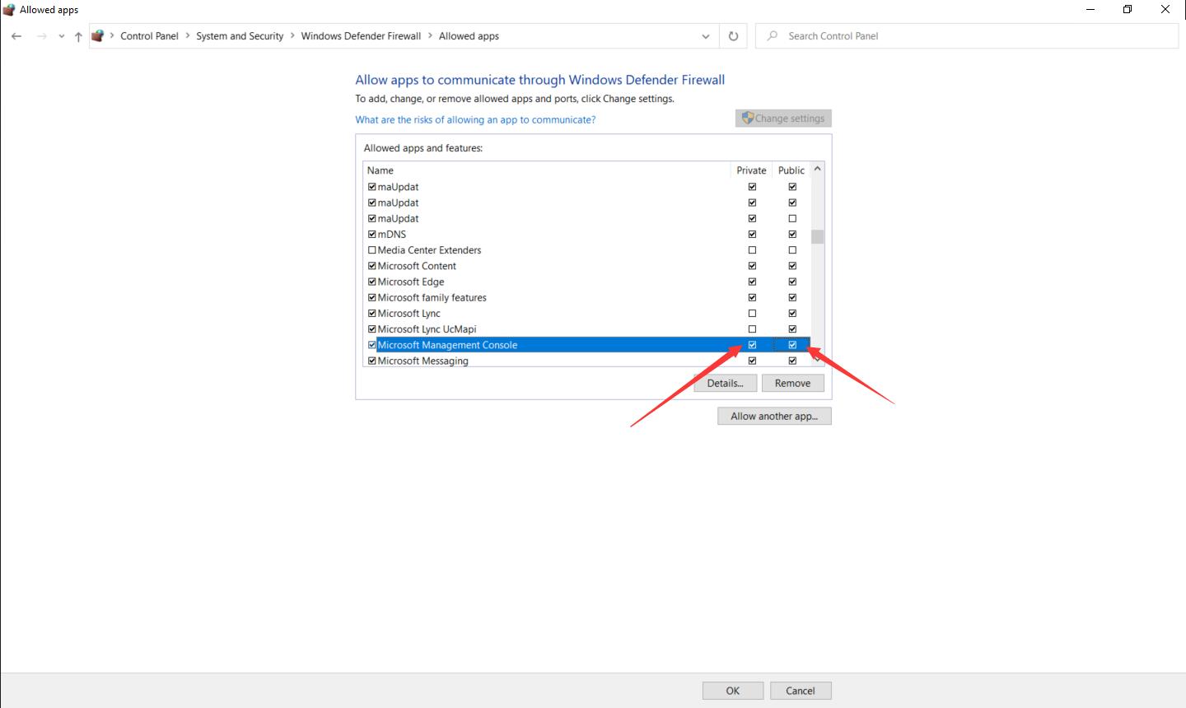Refresh the Allowed apps page
Viewport: 1186px width, 708px height.
733,36
